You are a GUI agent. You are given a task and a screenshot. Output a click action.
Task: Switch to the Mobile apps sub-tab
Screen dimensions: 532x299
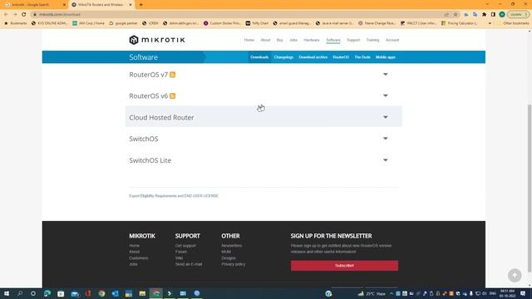[386, 57]
